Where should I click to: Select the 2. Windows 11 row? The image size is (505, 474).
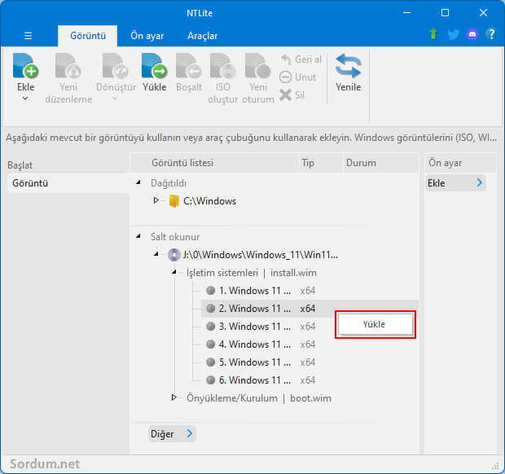tap(310, 309)
